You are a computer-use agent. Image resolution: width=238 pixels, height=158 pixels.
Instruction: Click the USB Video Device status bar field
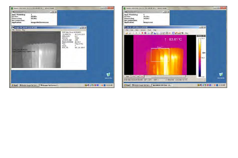[x=134, y=80]
